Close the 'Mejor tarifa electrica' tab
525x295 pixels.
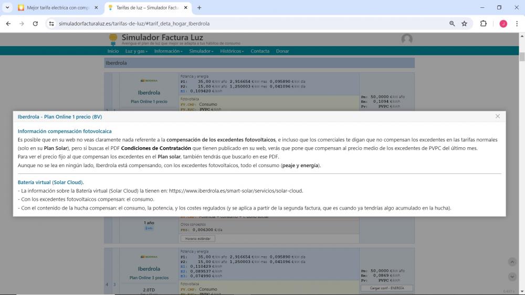[x=96, y=8]
